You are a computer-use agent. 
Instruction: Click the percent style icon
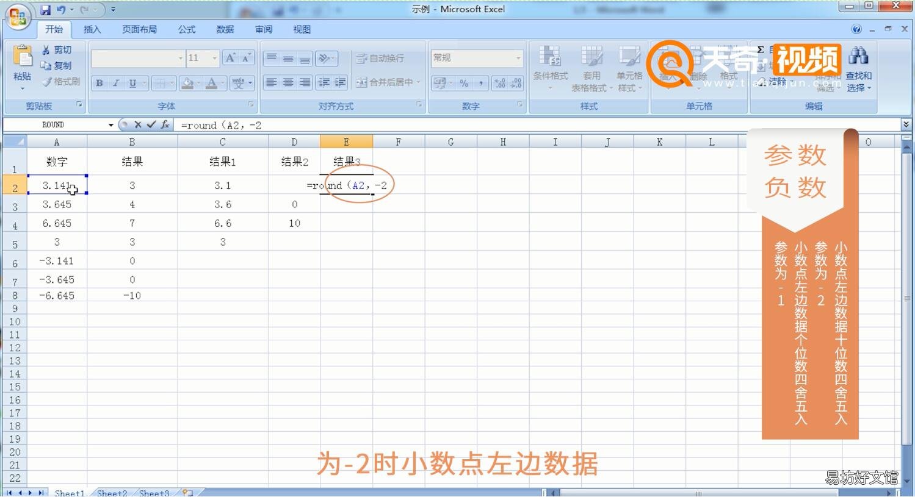click(465, 83)
